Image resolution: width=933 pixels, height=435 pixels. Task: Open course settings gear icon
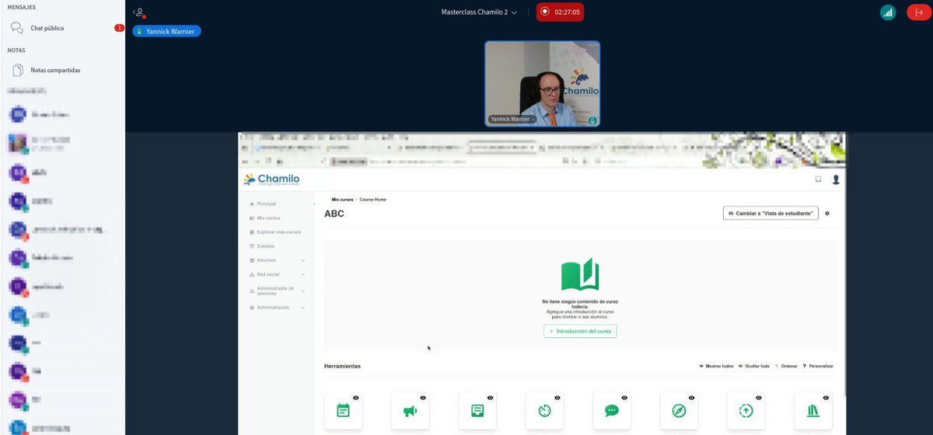(x=827, y=213)
